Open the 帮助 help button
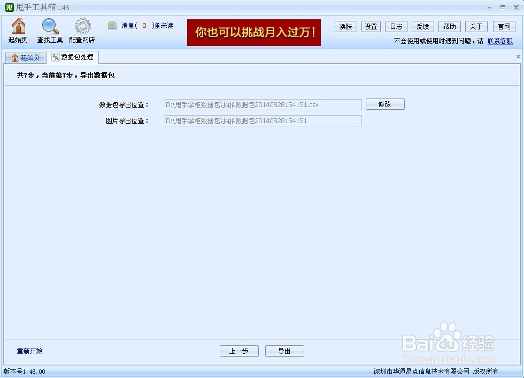 [449, 26]
